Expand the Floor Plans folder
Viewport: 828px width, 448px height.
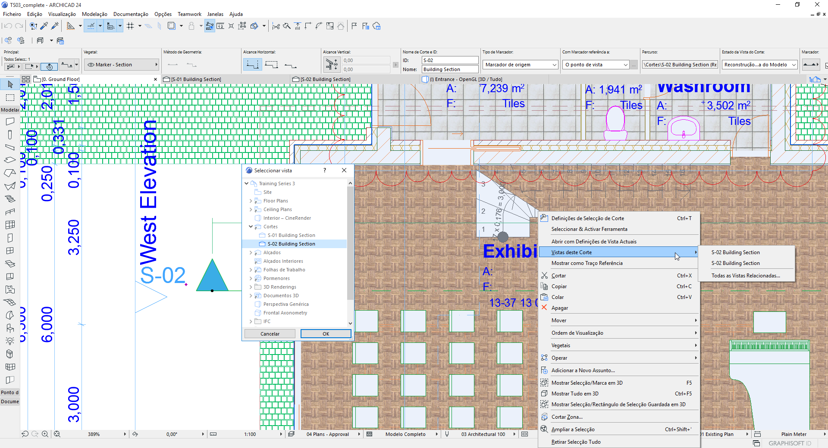[x=251, y=201]
